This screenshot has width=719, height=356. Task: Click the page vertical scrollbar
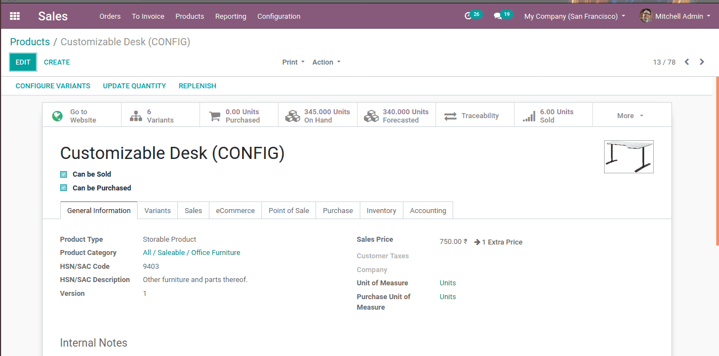point(717,161)
